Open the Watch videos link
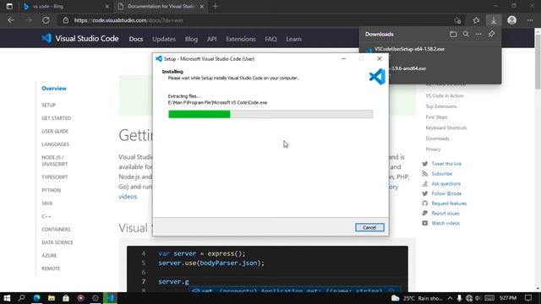 [445, 223]
